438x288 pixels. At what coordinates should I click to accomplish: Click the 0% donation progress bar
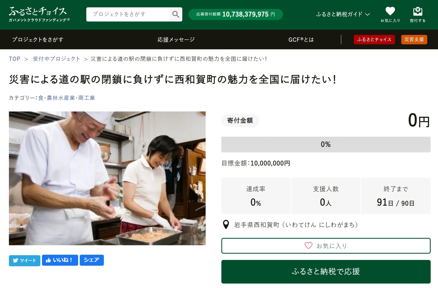click(326, 145)
